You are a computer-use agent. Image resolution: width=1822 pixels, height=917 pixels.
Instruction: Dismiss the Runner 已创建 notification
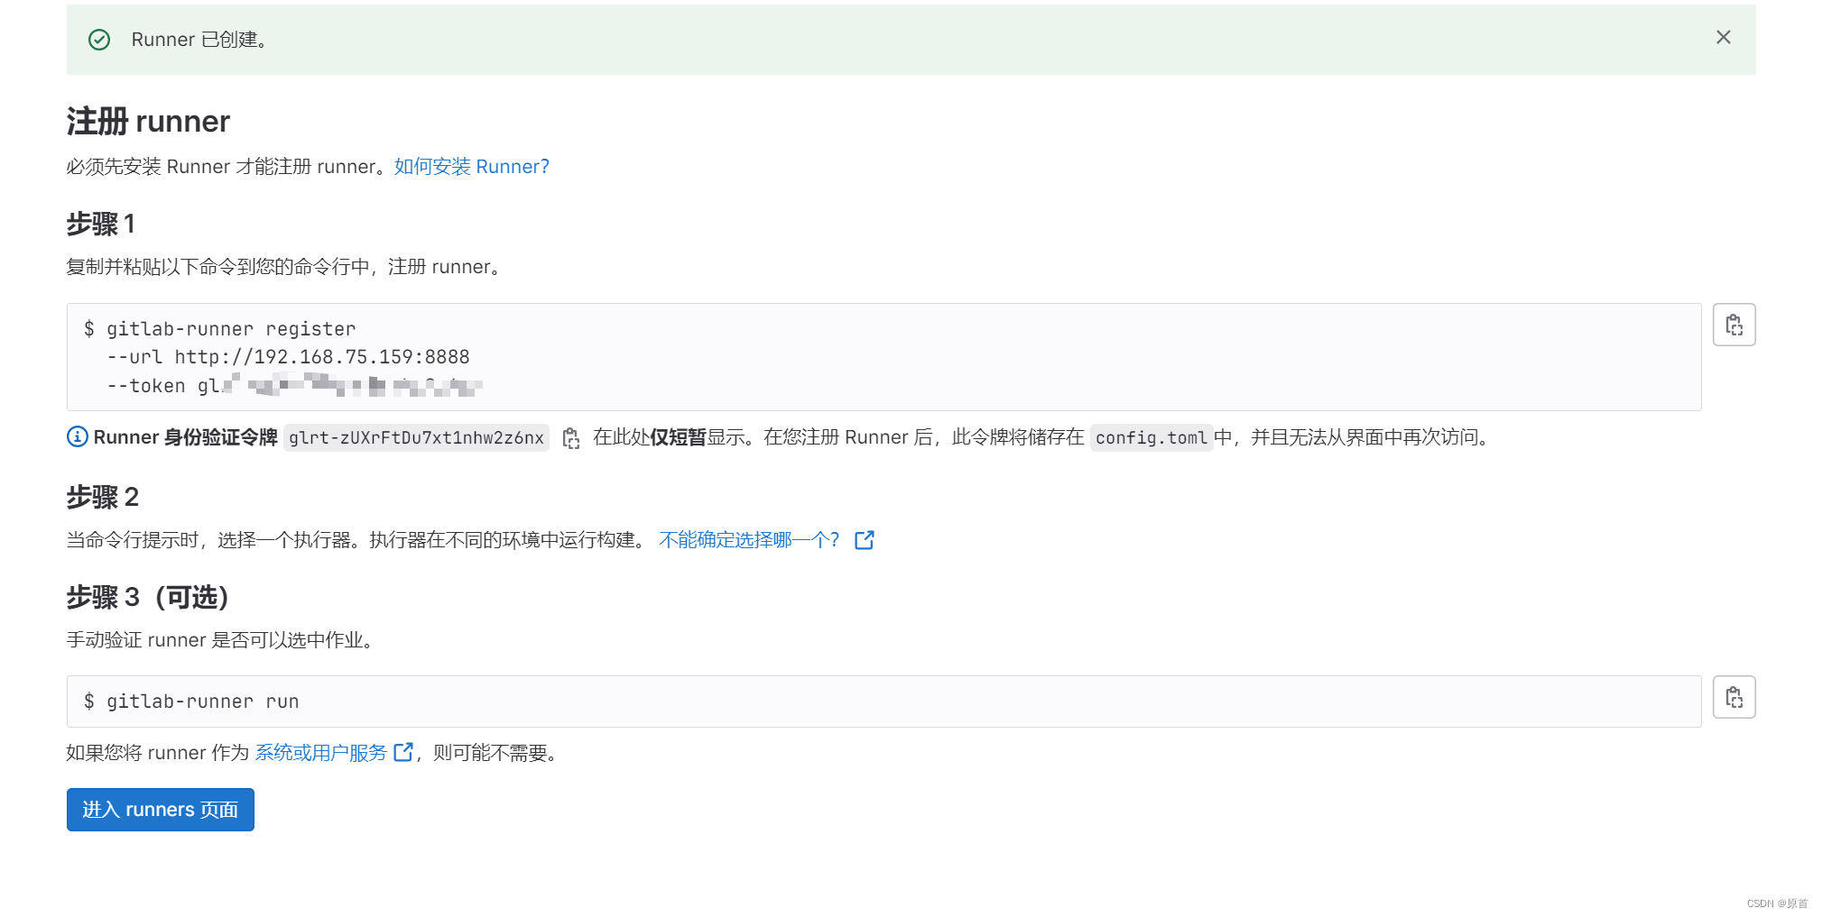point(1724,38)
